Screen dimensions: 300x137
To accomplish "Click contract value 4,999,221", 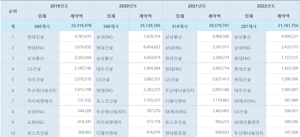I will pos(283,36).
